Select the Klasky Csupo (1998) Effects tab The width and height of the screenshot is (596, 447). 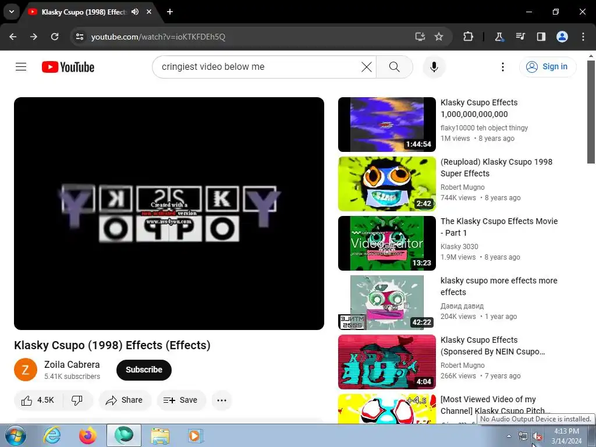(x=84, y=12)
